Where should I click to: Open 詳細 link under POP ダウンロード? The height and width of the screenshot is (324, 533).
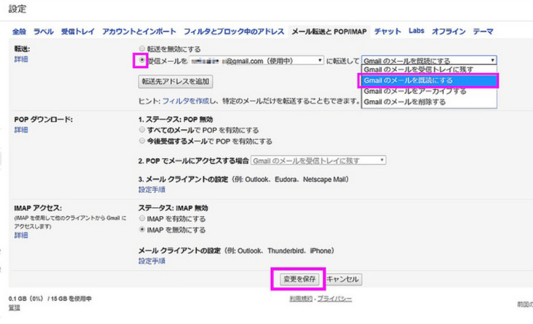(x=21, y=130)
